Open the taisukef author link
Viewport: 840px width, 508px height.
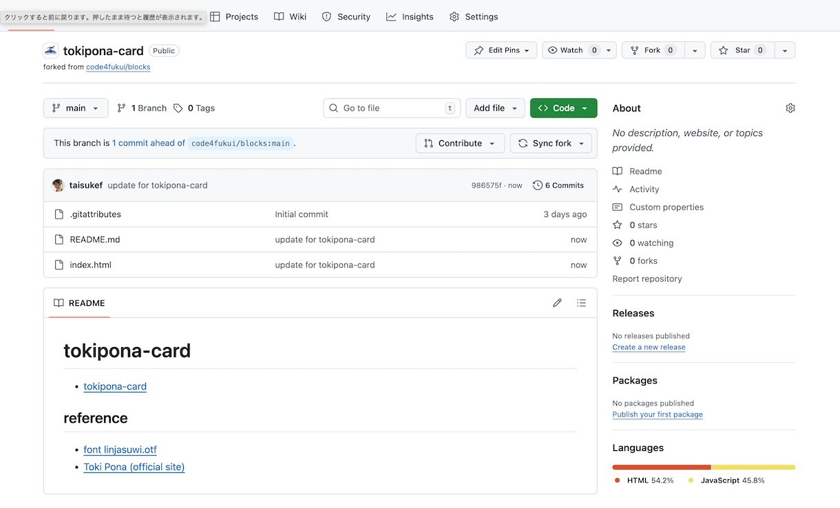point(86,185)
